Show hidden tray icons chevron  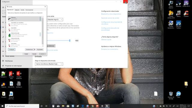click(x=157, y=106)
